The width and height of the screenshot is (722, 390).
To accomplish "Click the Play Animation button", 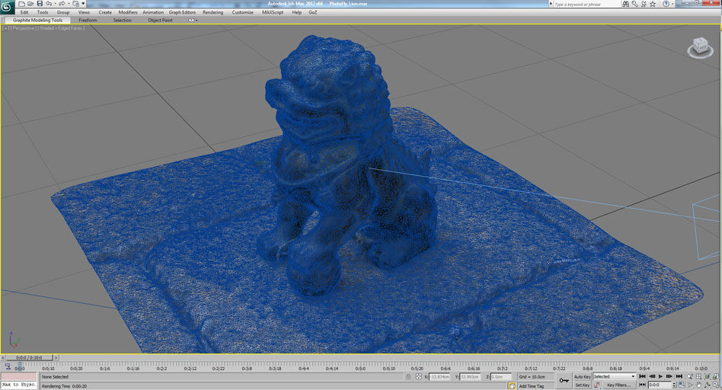I will tap(661, 376).
